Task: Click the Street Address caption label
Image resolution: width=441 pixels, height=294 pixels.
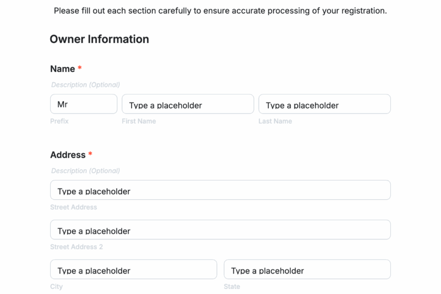Action: (x=73, y=207)
